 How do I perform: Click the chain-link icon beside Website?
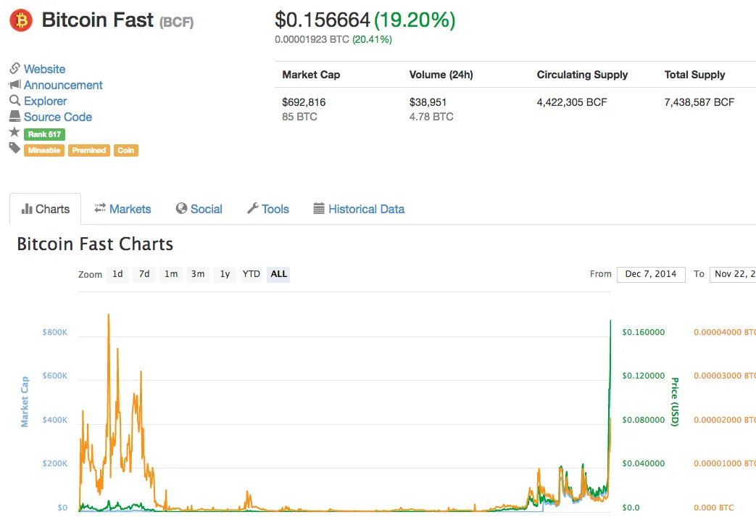tap(15, 68)
